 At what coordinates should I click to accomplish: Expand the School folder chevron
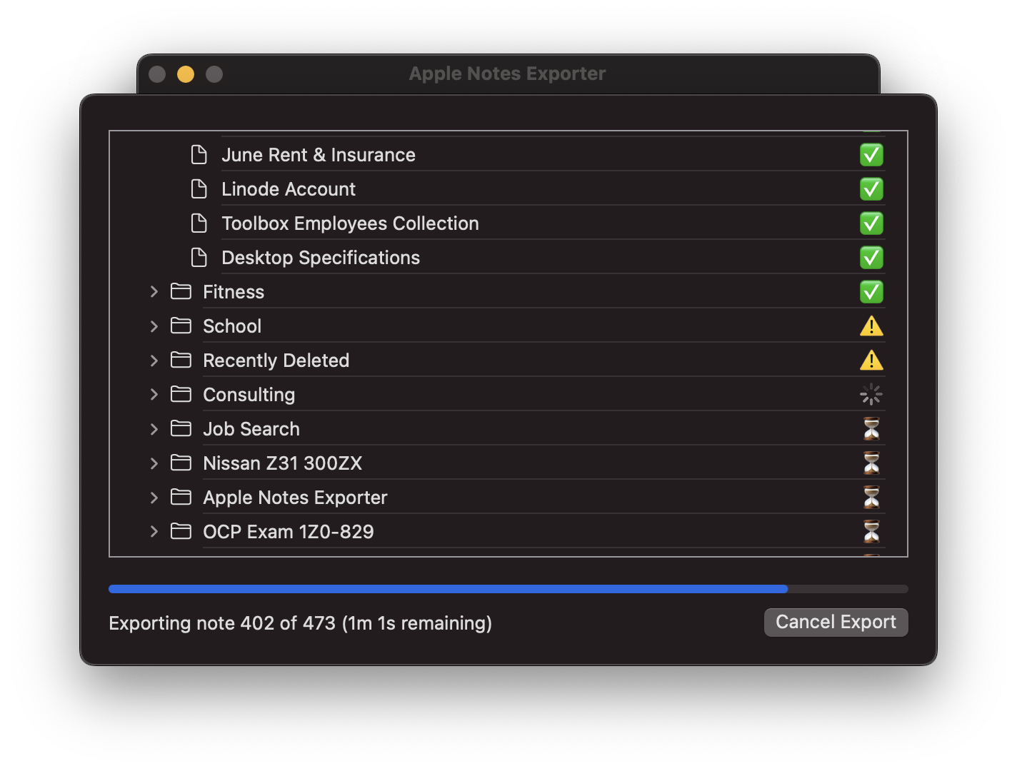coord(154,326)
